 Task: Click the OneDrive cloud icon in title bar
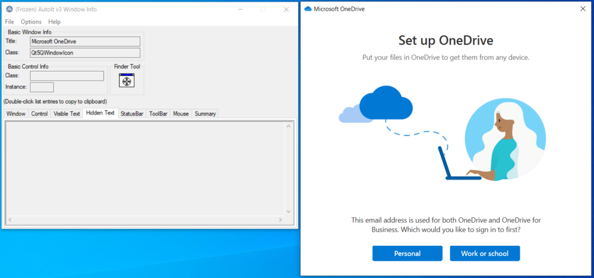[308, 9]
